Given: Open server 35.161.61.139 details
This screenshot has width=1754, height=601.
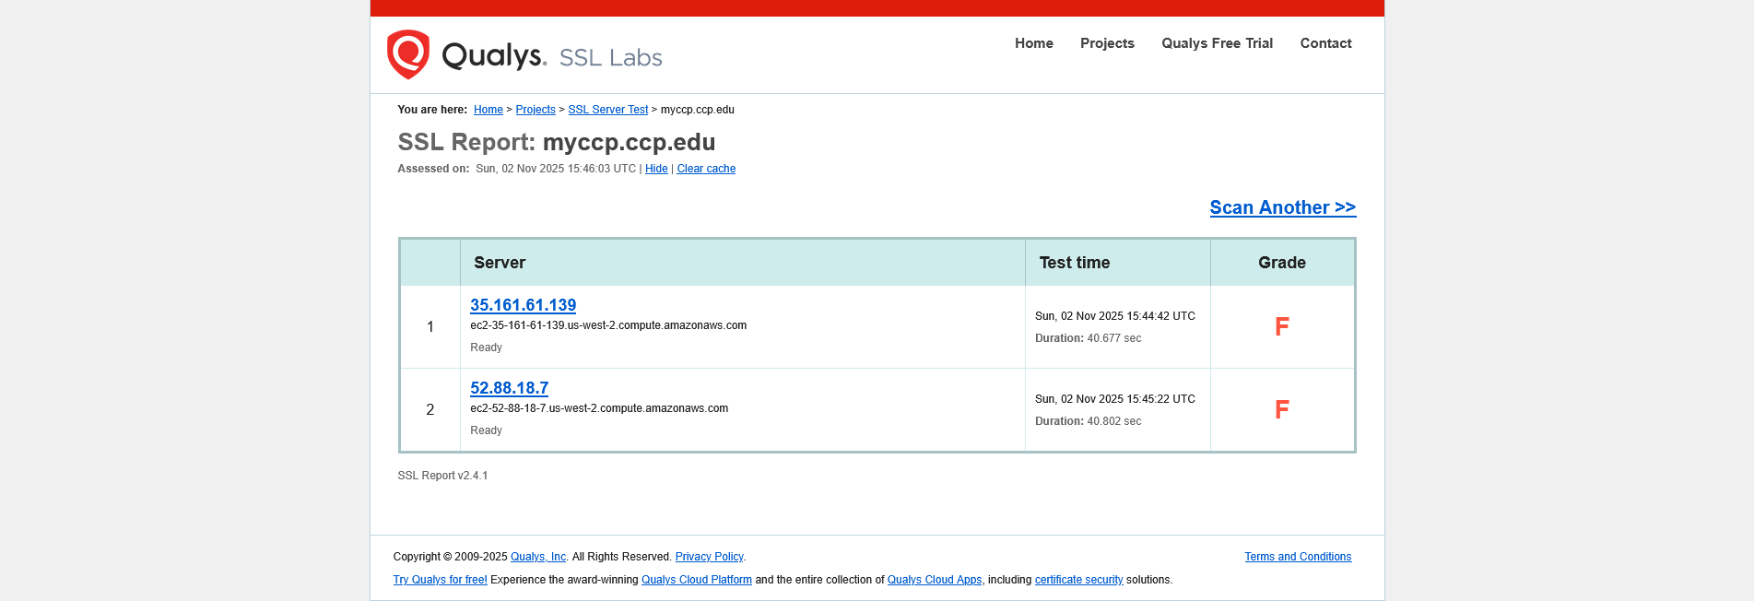Looking at the screenshot, I should (523, 305).
